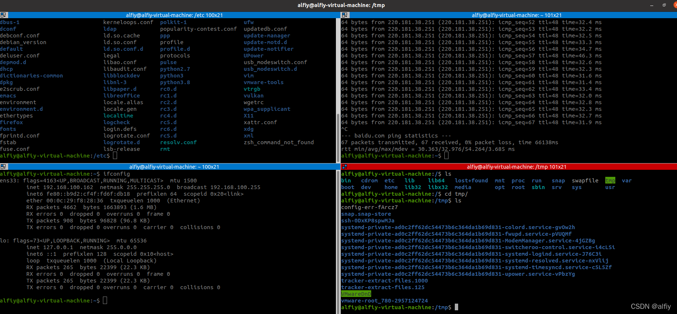Click the ~ 101x21 ping pane title bar
The image size is (677, 314).
[516, 15]
